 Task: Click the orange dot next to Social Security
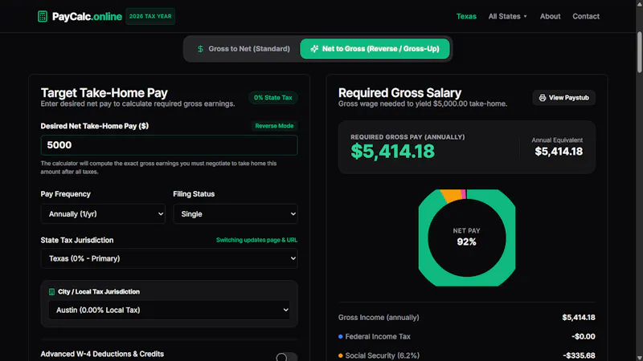(x=340, y=355)
